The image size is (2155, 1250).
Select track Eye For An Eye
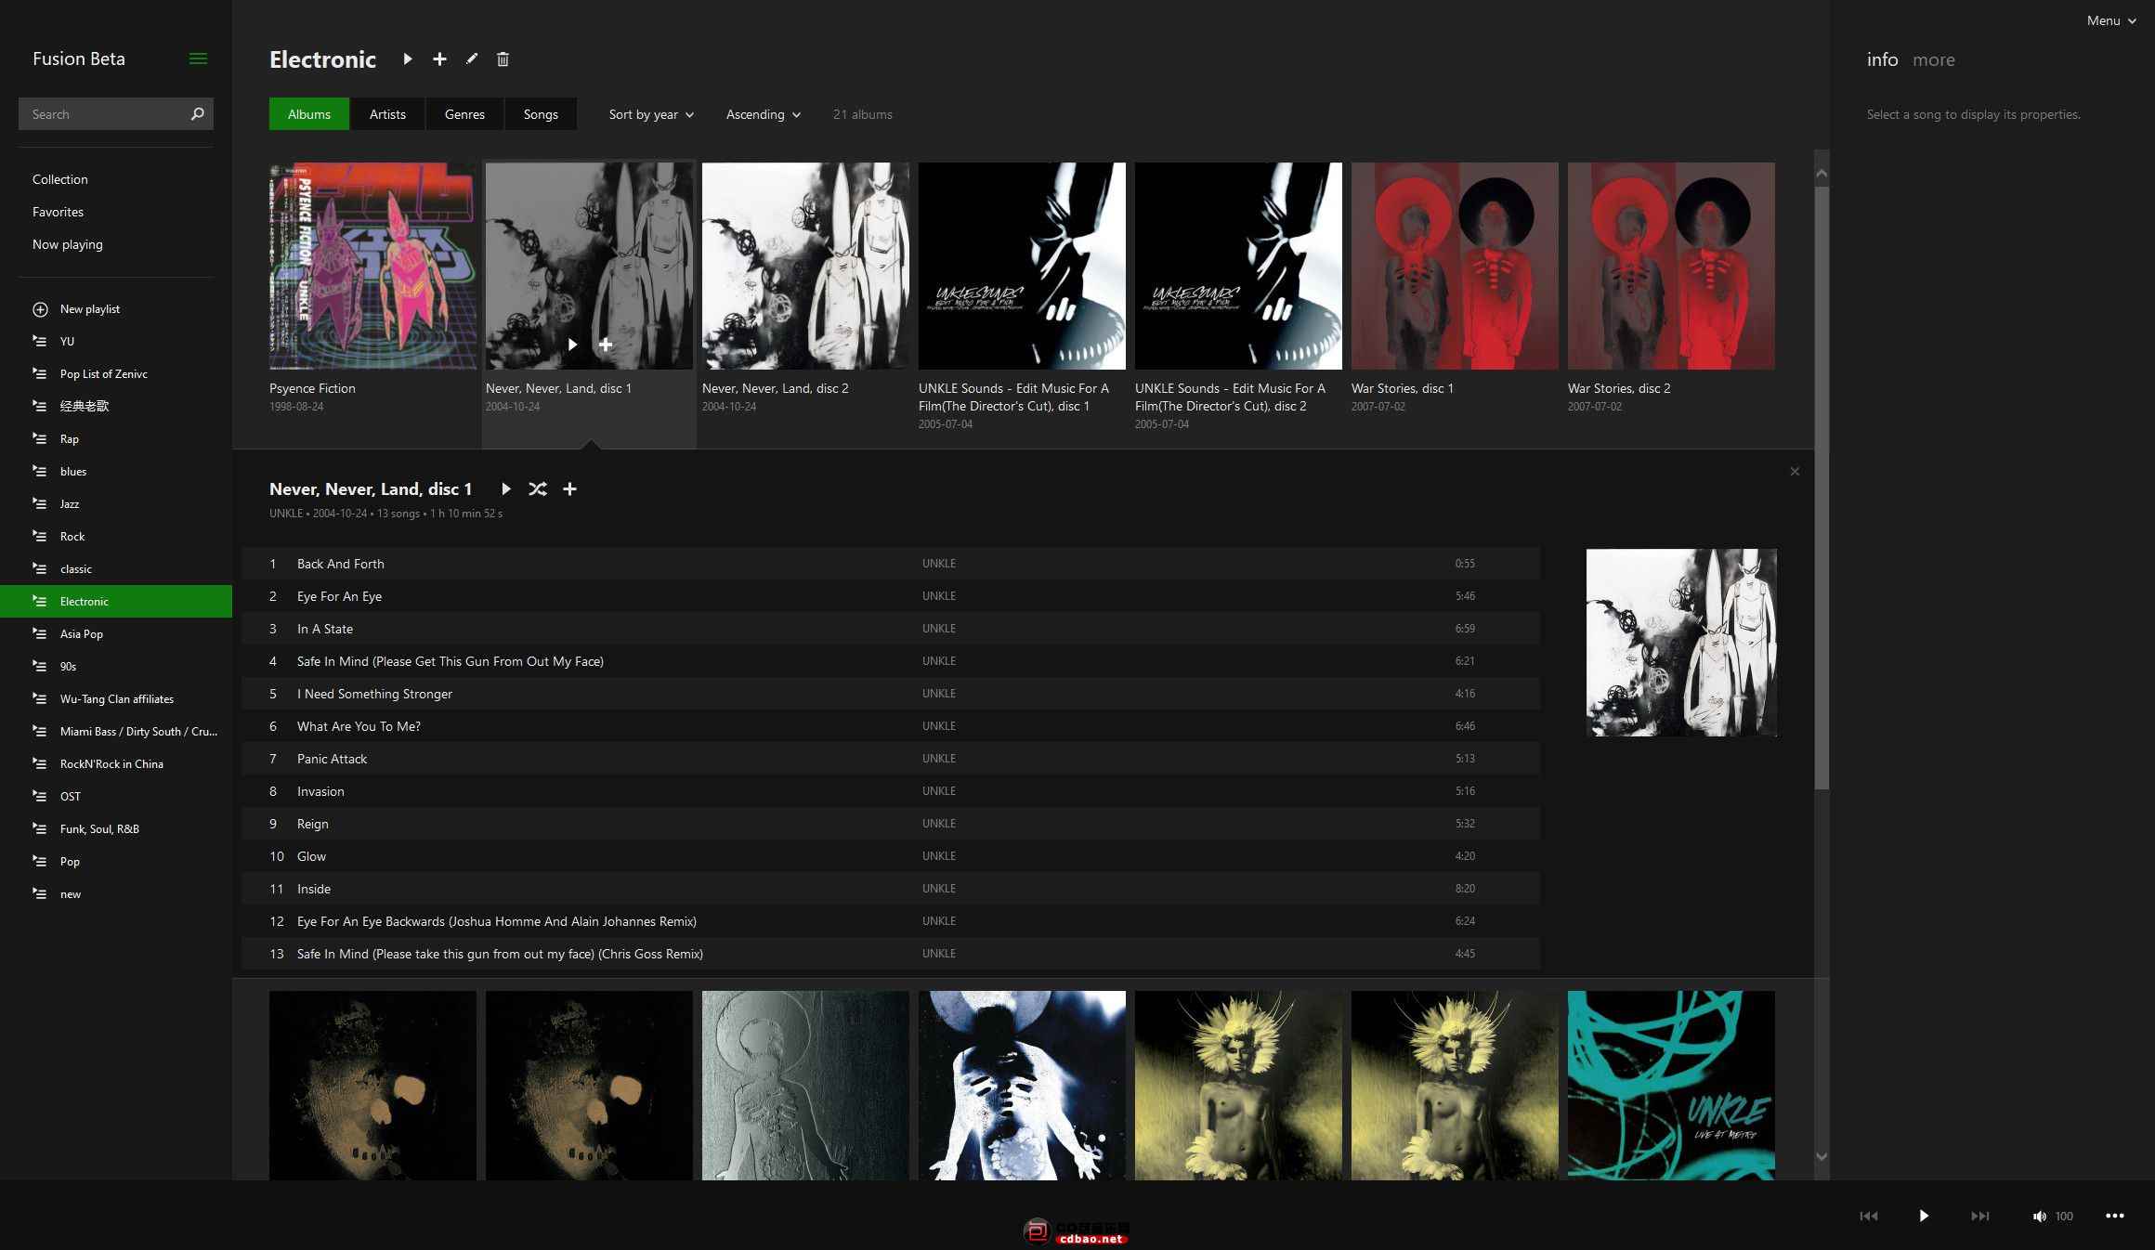click(891, 596)
